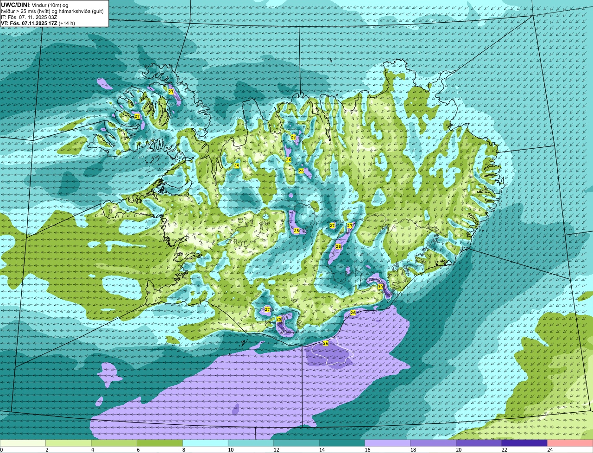593x453 pixels.
Task: Click the 'IT: Fös. 07. 11. 2025 03Z' line
Action: coord(29,17)
